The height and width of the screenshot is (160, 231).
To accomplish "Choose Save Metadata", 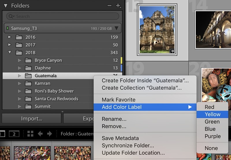I will click(145, 138).
